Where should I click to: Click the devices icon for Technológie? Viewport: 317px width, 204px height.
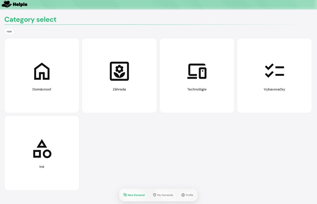coord(197,71)
